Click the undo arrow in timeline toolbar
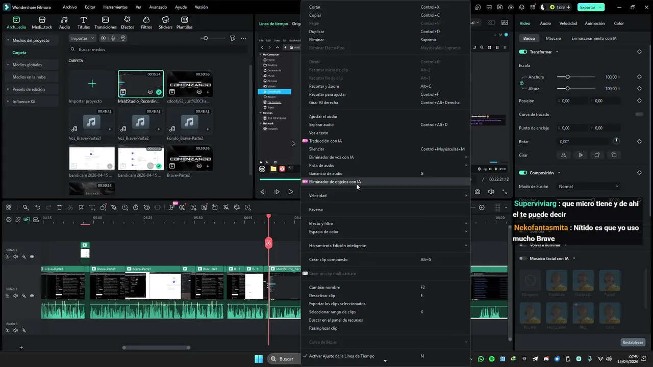 (38, 207)
